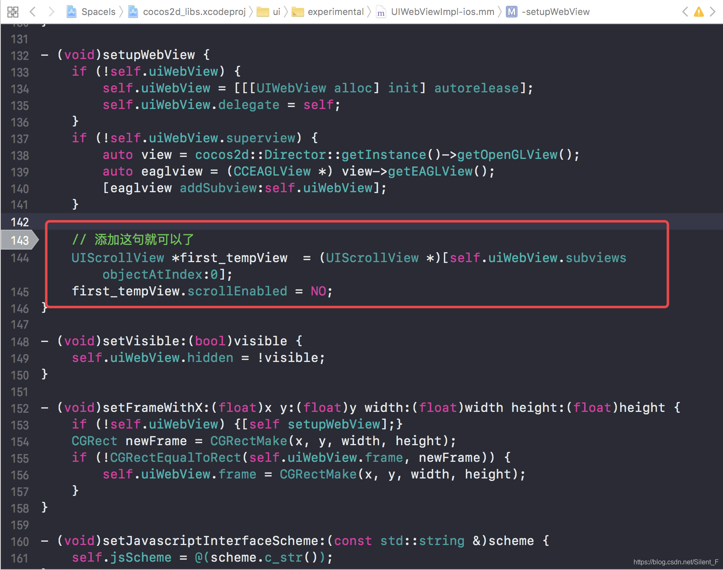The height and width of the screenshot is (570, 723).
Task: Click line number 143 in gutter
Action: tap(20, 240)
